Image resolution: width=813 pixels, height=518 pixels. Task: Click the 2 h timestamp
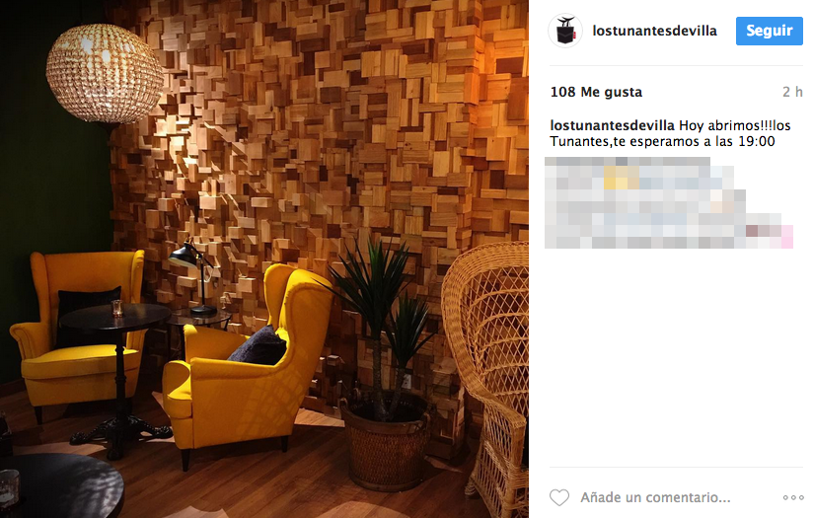tap(792, 92)
